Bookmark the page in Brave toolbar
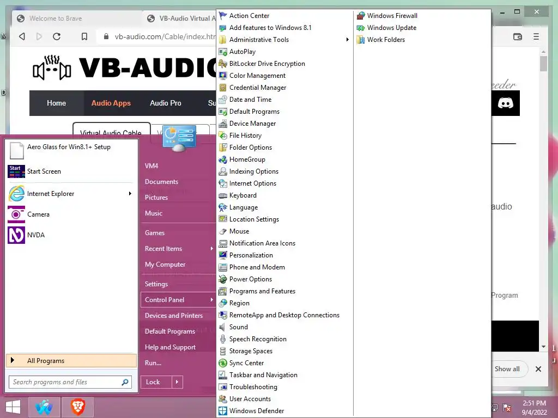The height and width of the screenshot is (418, 558). pyautogui.click(x=84, y=36)
